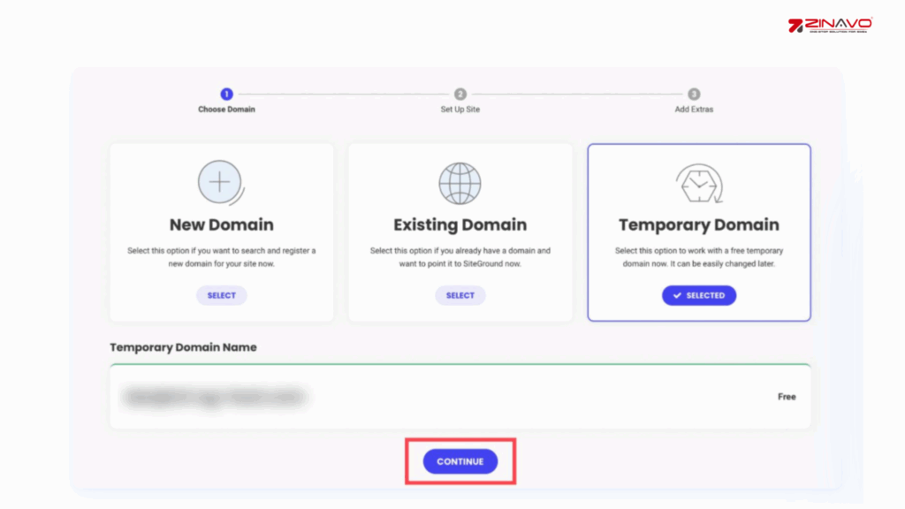Click step 3 circle in progress bar
The height and width of the screenshot is (509, 905).
pyautogui.click(x=694, y=94)
